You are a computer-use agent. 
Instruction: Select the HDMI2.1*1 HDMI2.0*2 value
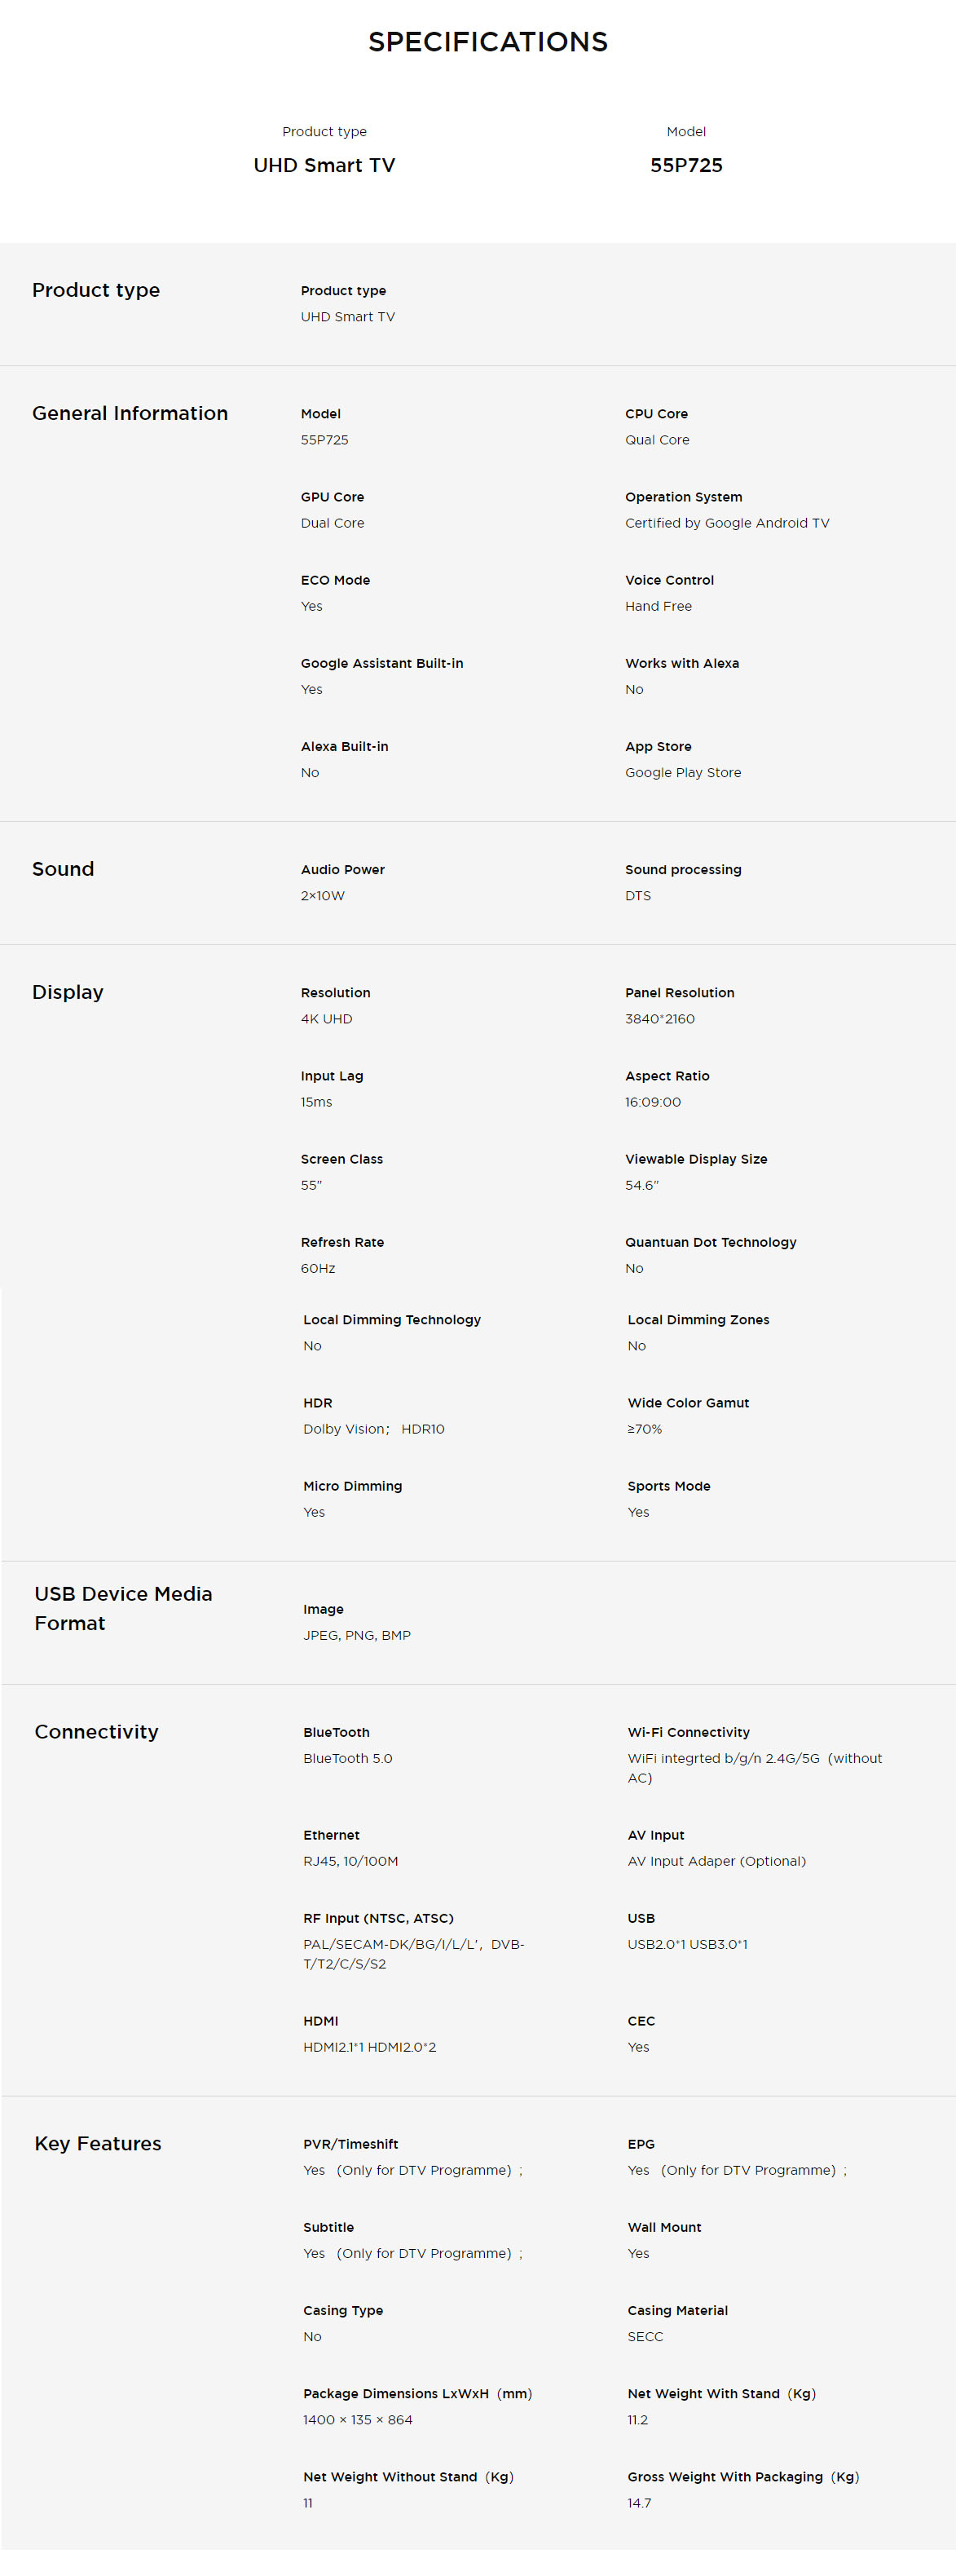click(370, 2047)
